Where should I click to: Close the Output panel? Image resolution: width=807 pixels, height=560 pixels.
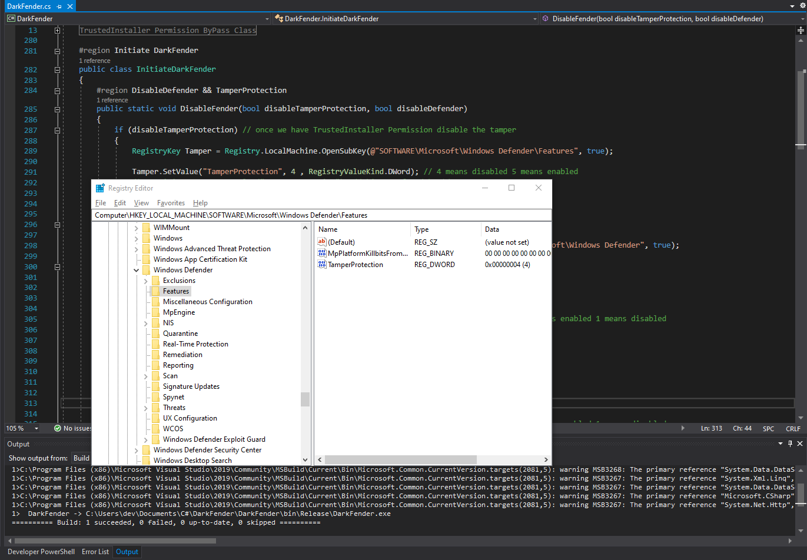click(800, 444)
